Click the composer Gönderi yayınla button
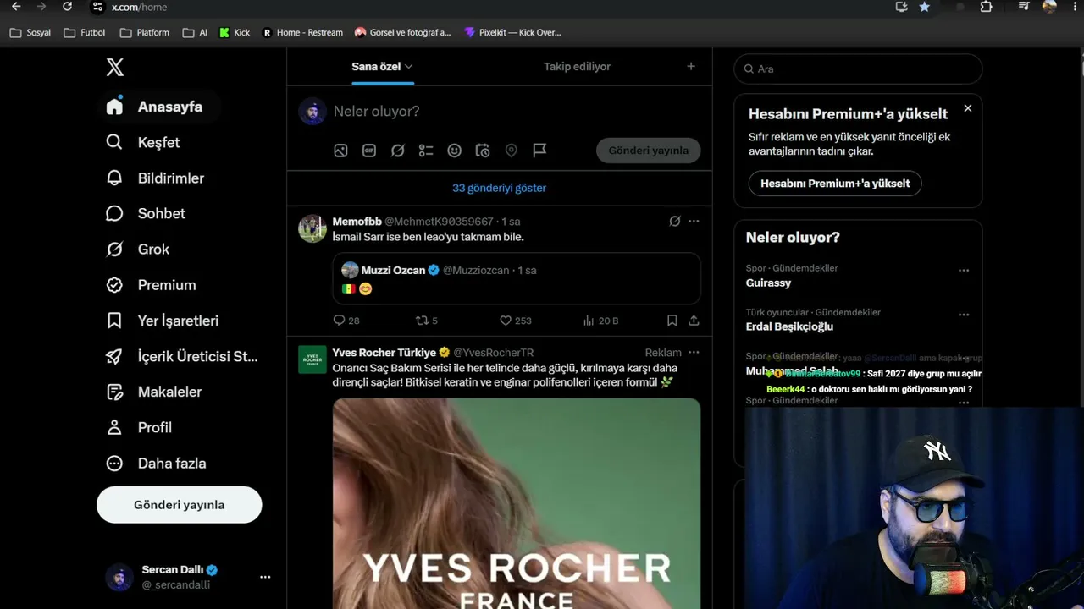1084x609 pixels. click(x=649, y=151)
